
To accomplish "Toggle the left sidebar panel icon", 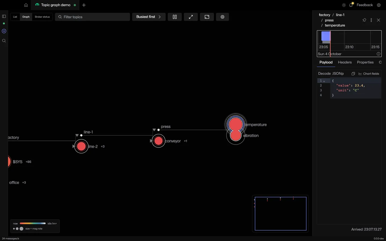I will coord(4,16).
